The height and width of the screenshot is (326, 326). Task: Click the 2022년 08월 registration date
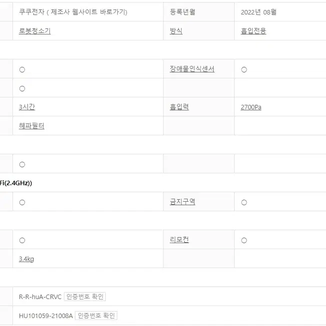(259, 12)
